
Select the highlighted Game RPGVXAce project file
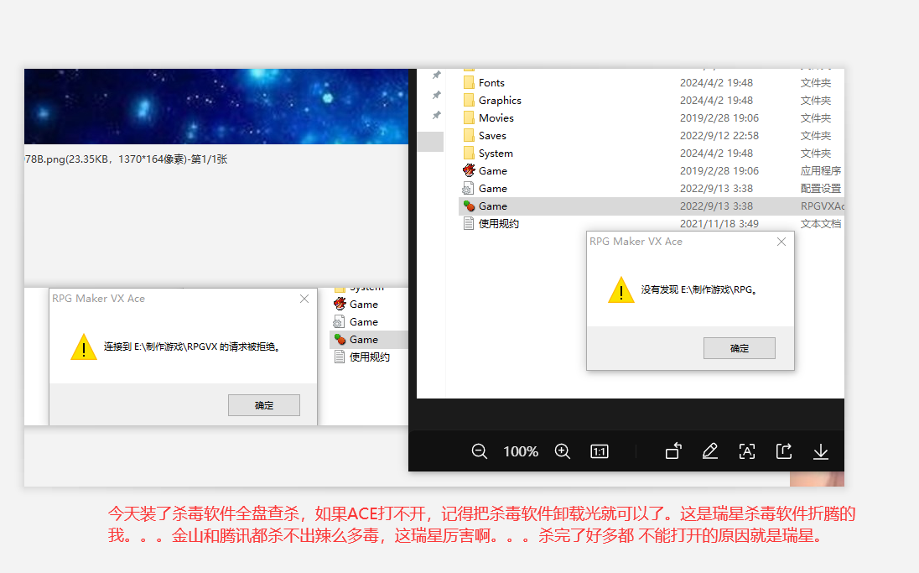652,206
